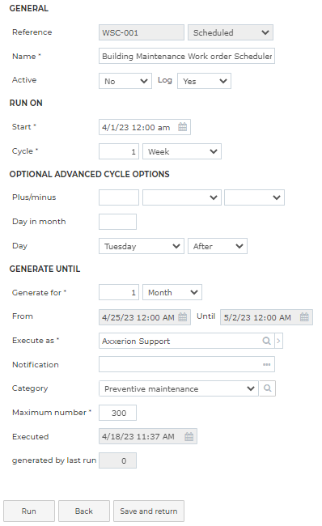Viewport: 322px width, 526px height.
Task: Open the Active No dropdown
Action: [125, 81]
